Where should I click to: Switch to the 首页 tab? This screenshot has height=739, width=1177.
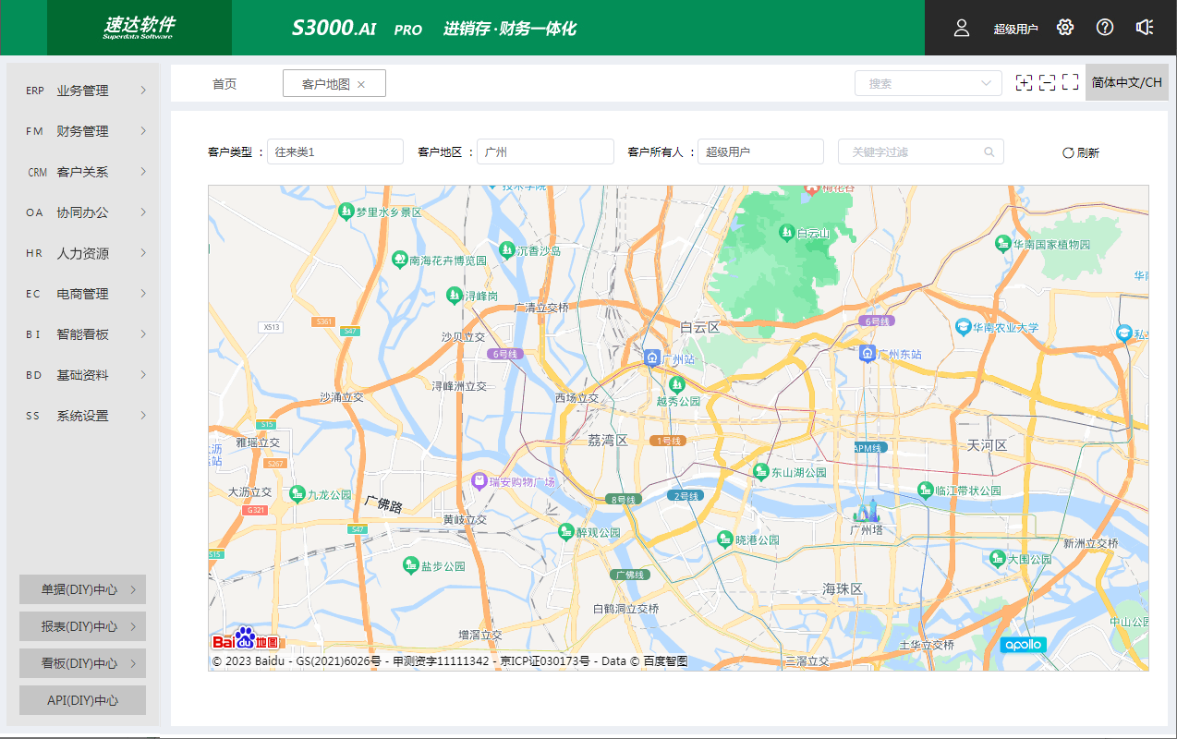224,84
